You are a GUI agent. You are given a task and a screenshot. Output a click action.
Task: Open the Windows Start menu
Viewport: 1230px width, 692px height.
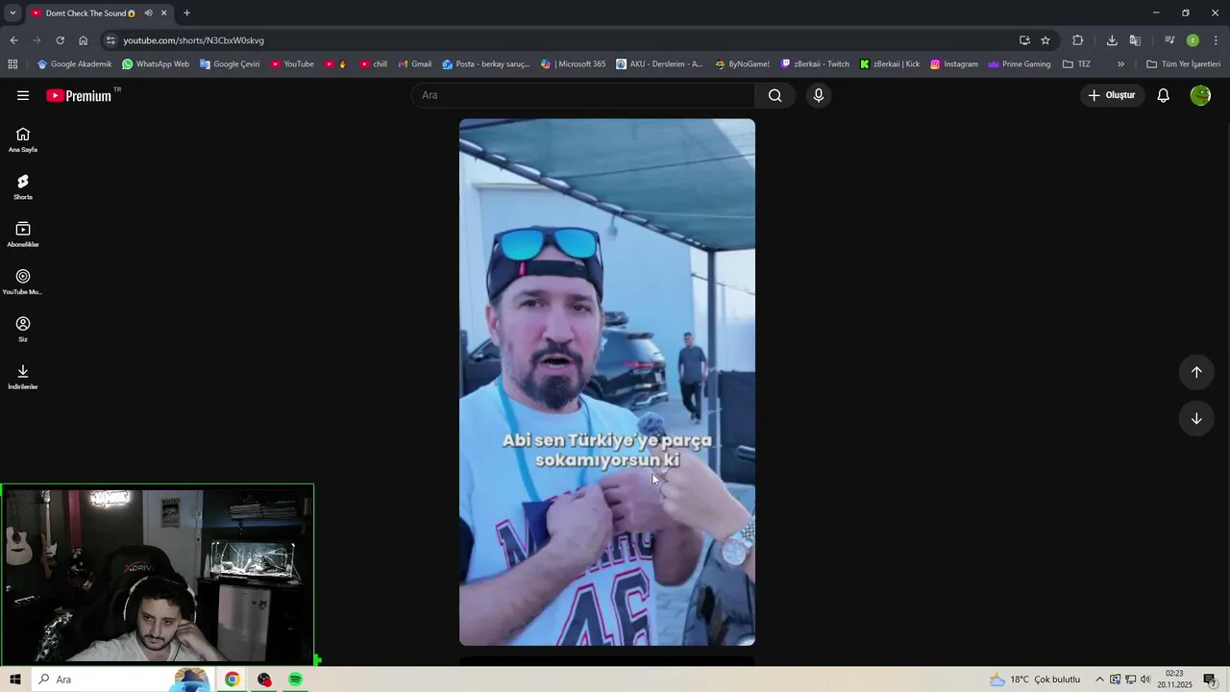tap(15, 680)
